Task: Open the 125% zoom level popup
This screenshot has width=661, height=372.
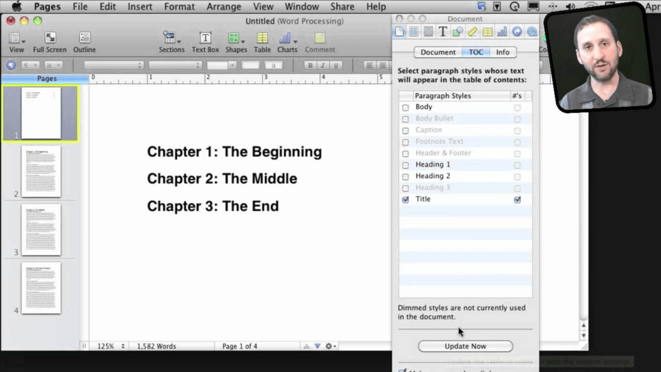Action: [x=111, y=346]
